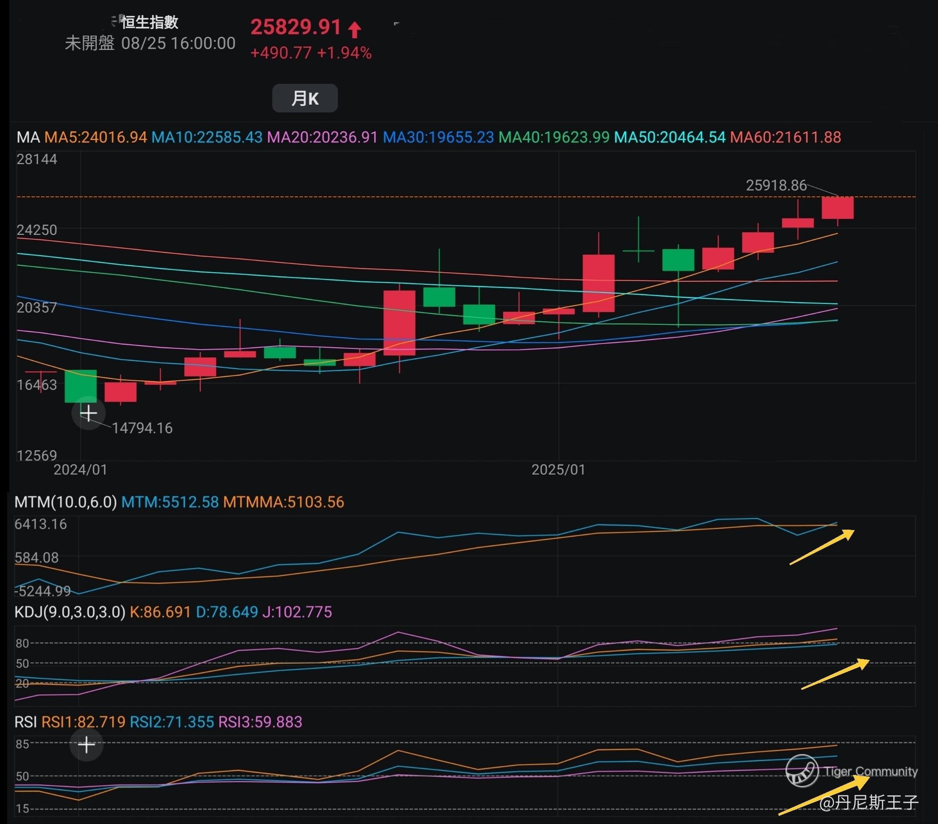Click the RSI3:59.883 value

(x=260, y=722)
